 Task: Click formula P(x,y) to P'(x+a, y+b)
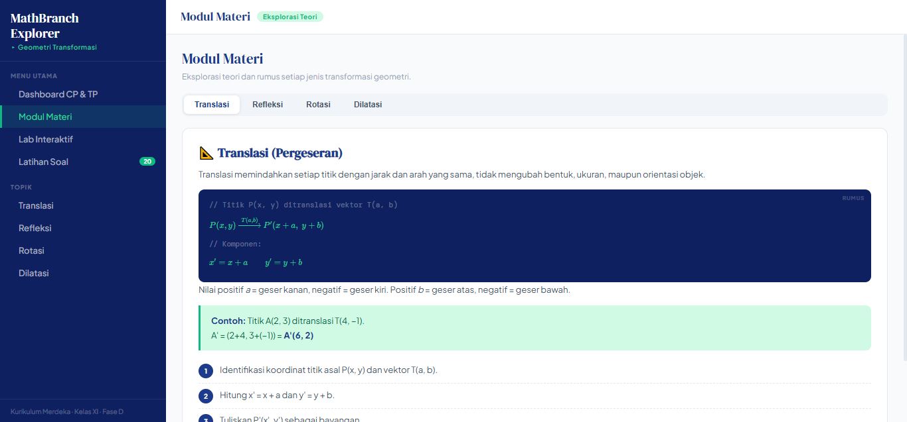click(266, 225)
